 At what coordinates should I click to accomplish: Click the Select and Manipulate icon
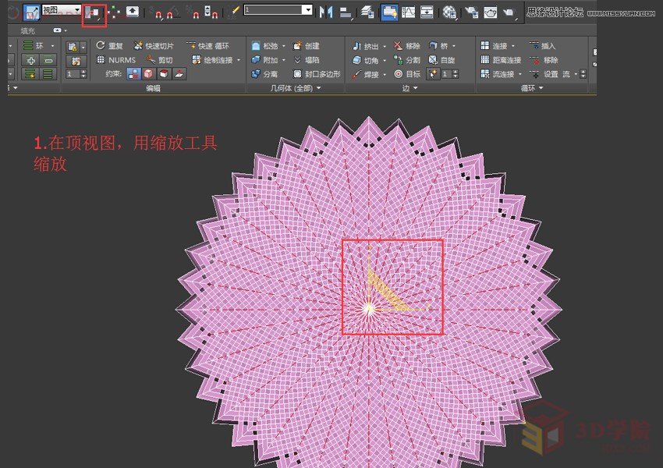pyautogui.click(x=114, y=12)
